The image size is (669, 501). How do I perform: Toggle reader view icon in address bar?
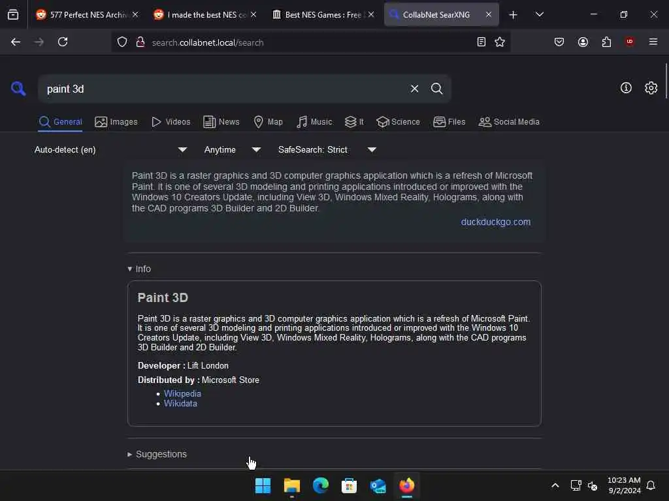[481, 42]
